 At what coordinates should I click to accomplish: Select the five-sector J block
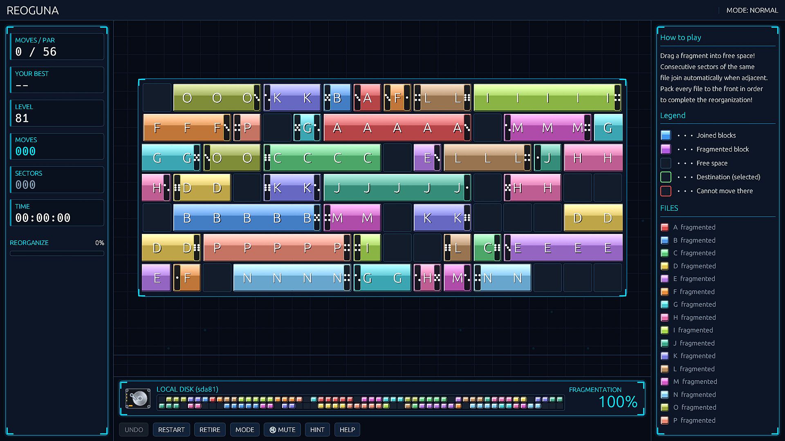click(397, 188)
